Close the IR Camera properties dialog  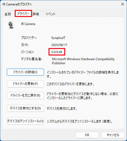pos(123,4)
